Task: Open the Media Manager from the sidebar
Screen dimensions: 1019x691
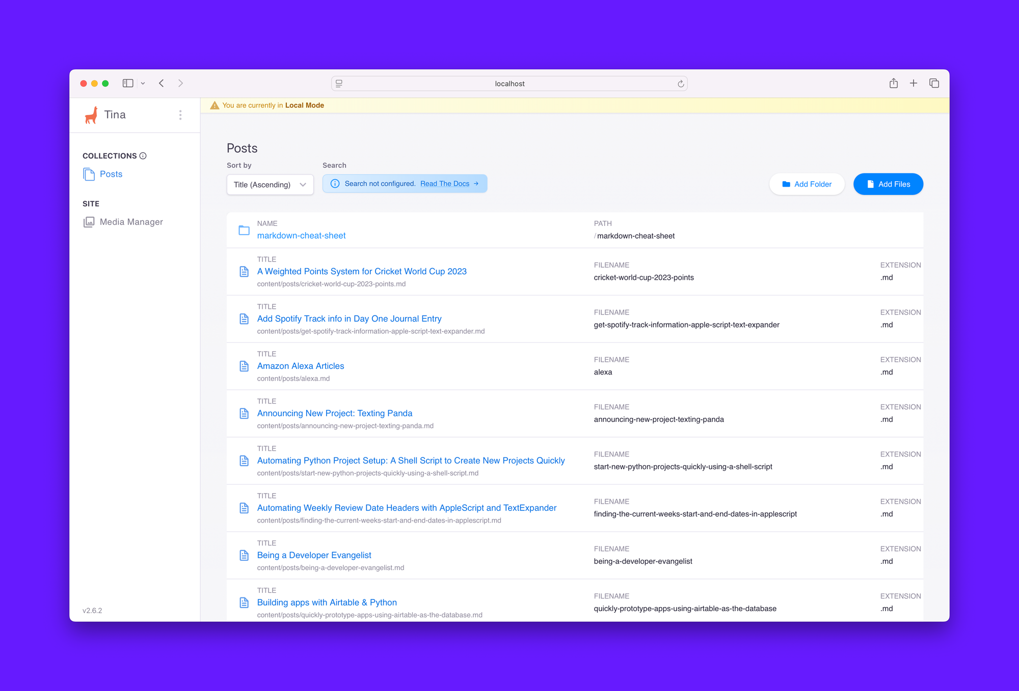Action: coord(131,221)
